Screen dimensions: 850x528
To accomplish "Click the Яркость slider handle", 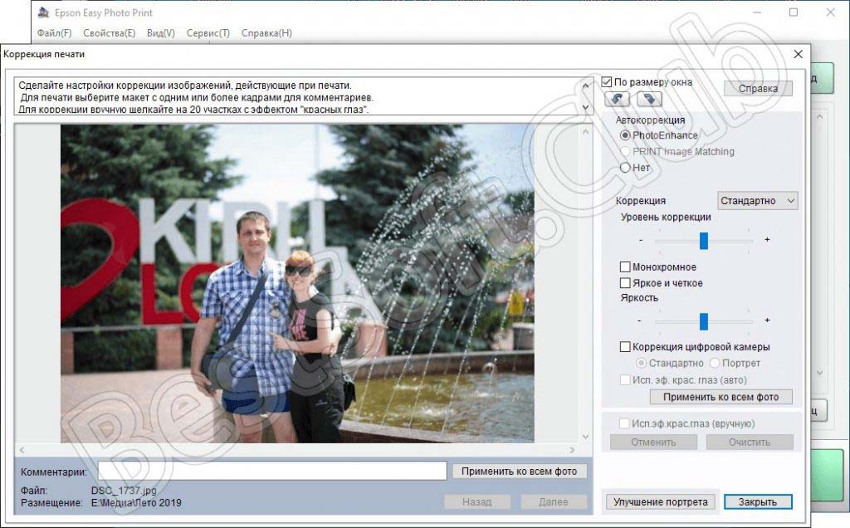I will point(704,321).
